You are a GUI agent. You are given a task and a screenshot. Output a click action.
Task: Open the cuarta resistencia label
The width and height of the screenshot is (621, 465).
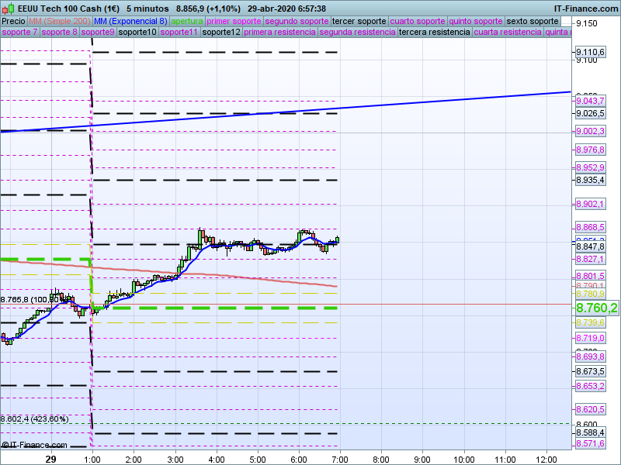coord(508,33)
